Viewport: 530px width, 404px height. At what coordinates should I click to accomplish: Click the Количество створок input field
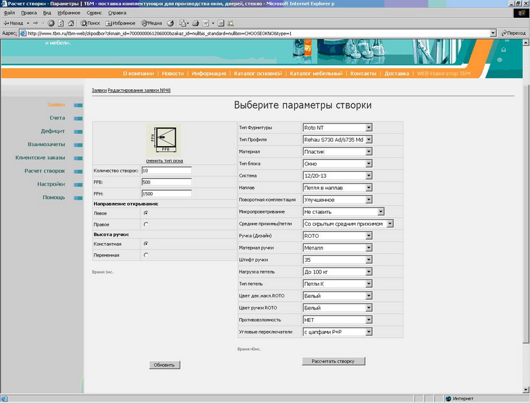pos(167,171)
